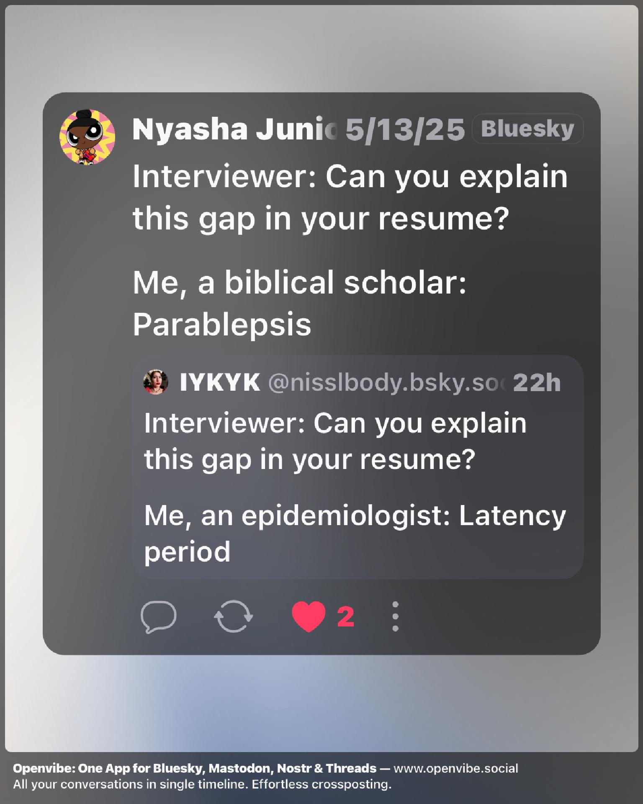Click the word Parablepsis in the post

tap(222, 324)
